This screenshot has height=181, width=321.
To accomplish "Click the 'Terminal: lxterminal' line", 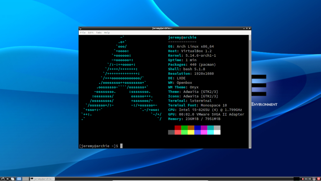I will pos(190,100).
